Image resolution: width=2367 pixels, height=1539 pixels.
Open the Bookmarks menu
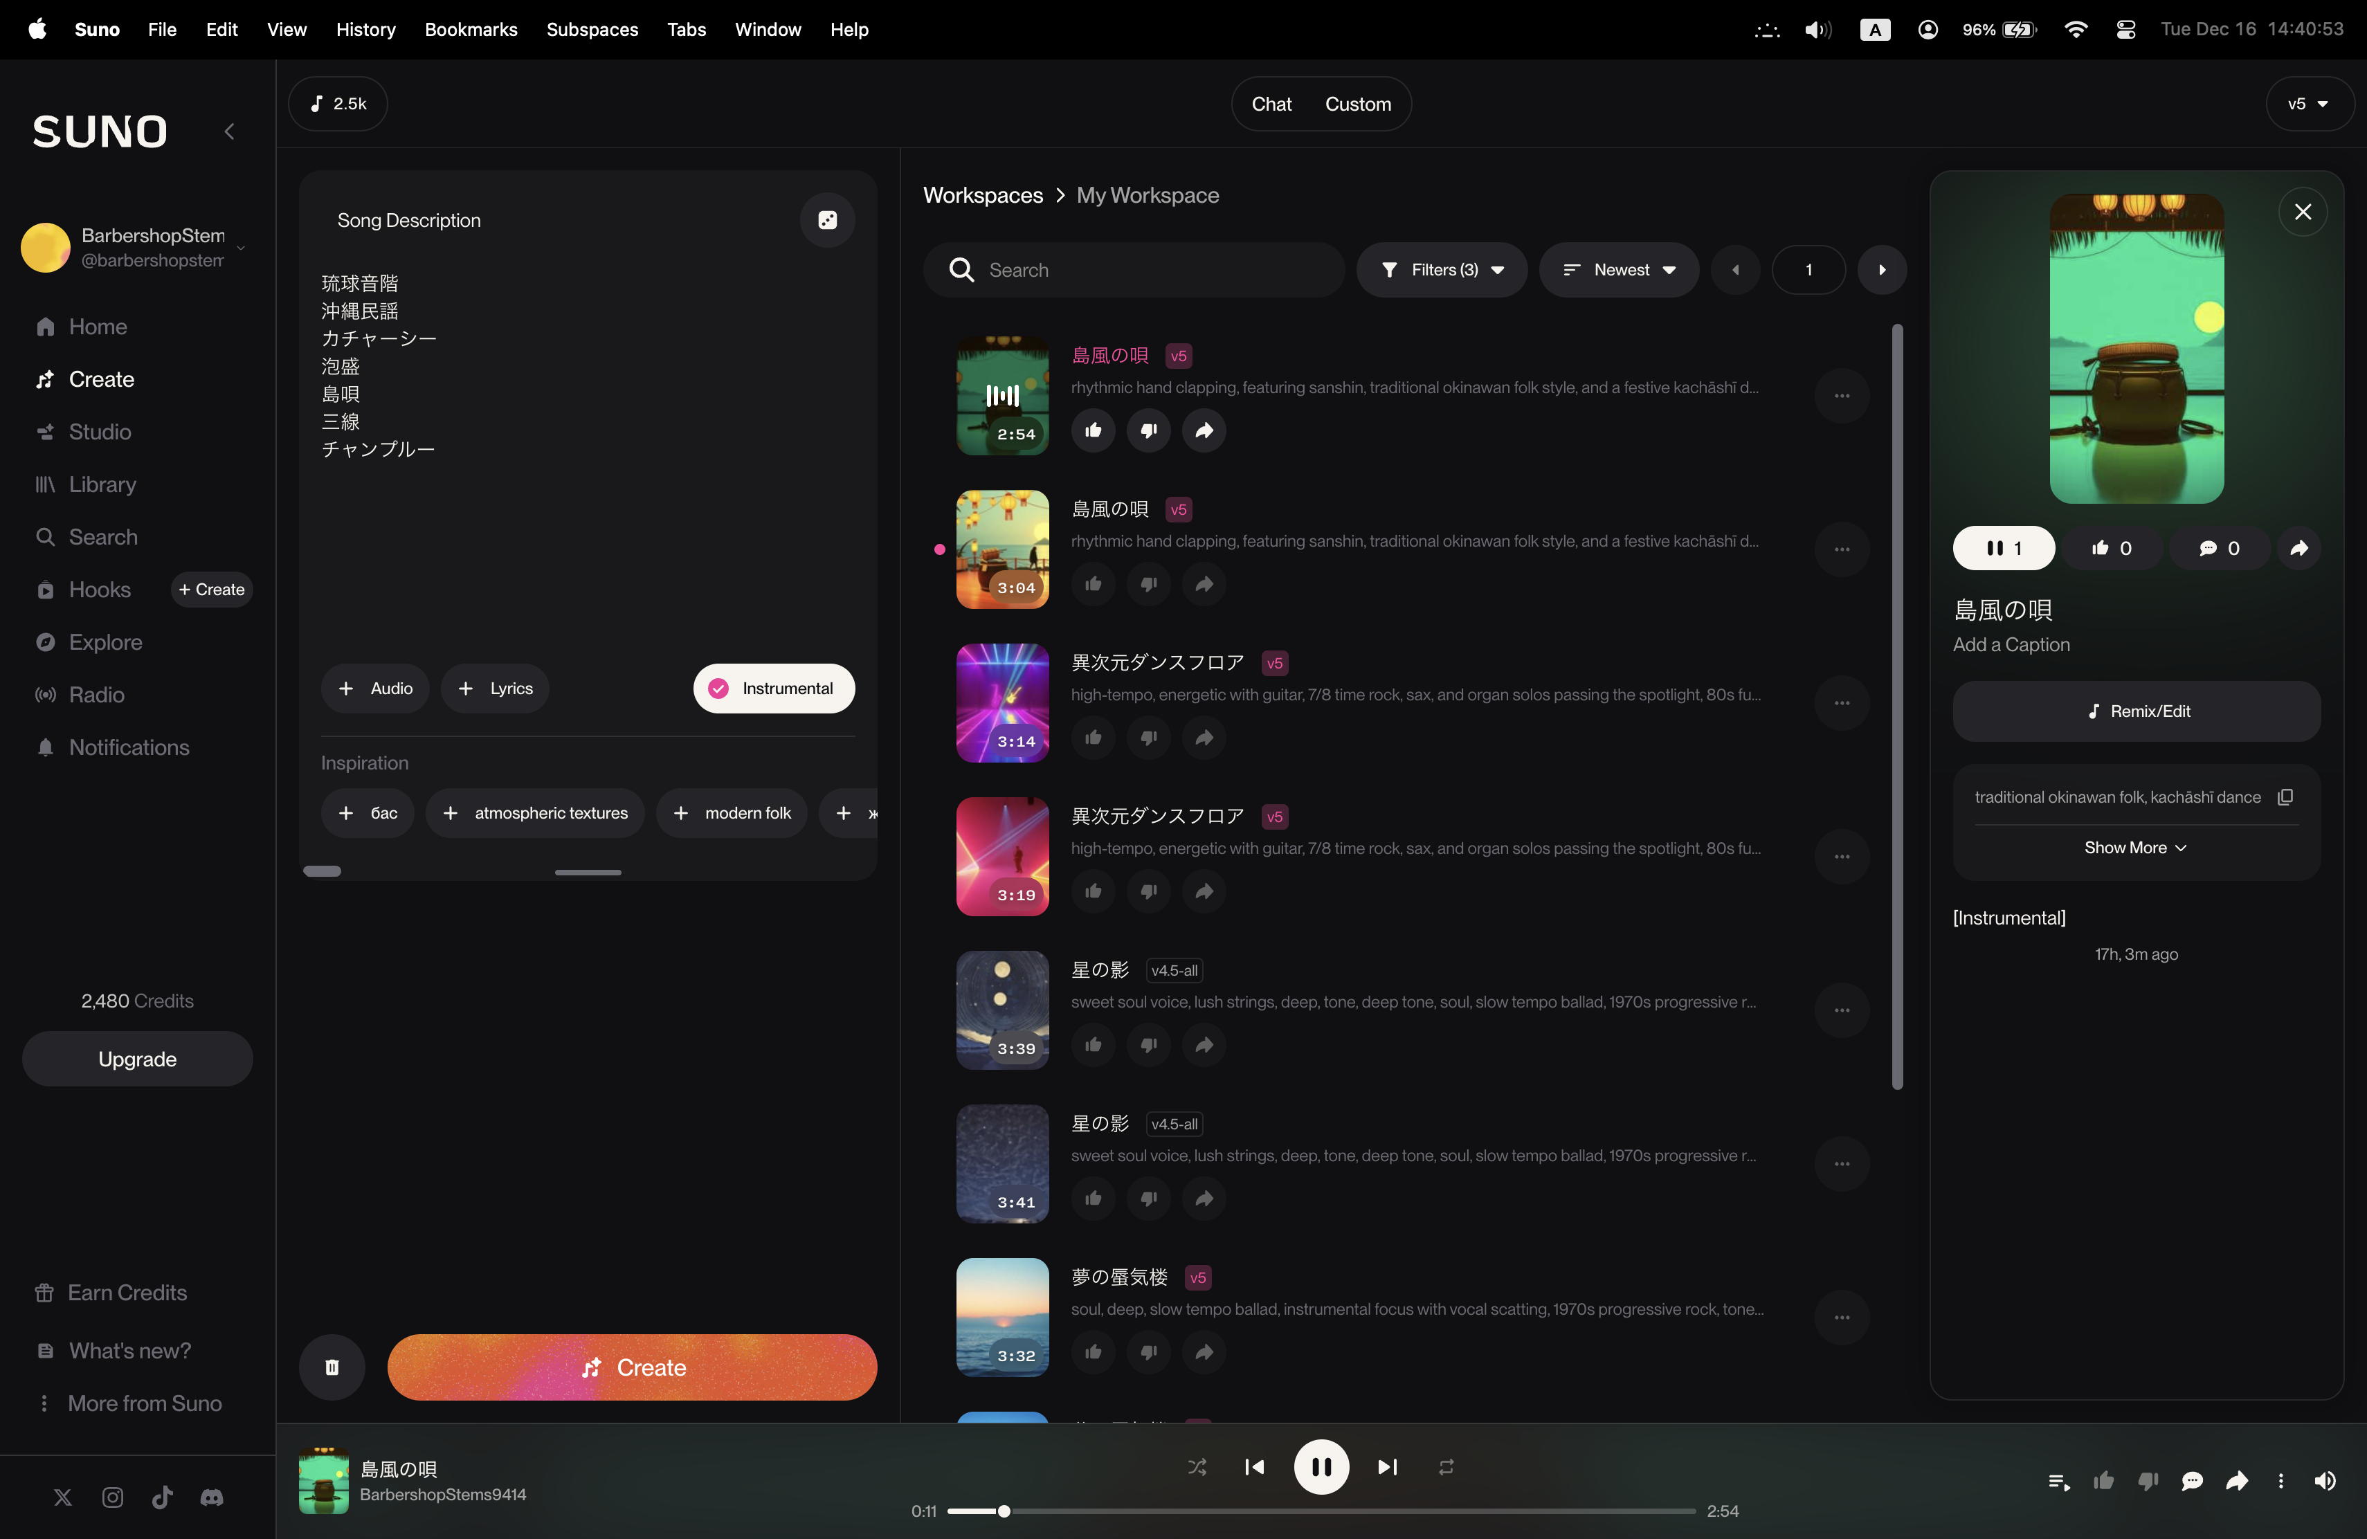[x=471, y=30]
